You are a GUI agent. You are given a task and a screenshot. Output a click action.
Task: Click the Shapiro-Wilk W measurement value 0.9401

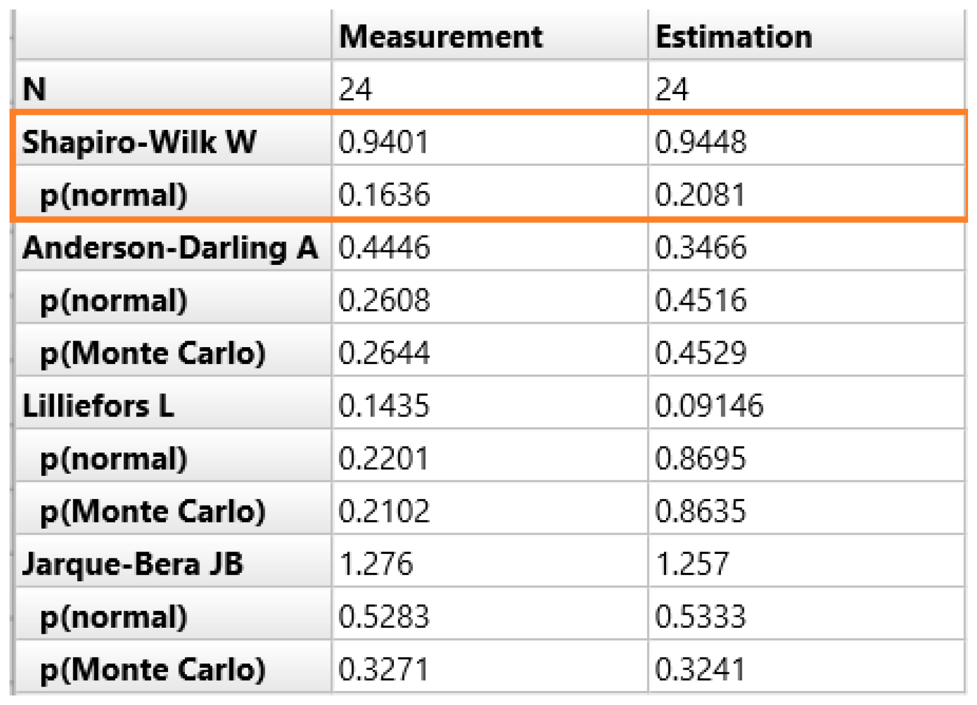[384, 142]
